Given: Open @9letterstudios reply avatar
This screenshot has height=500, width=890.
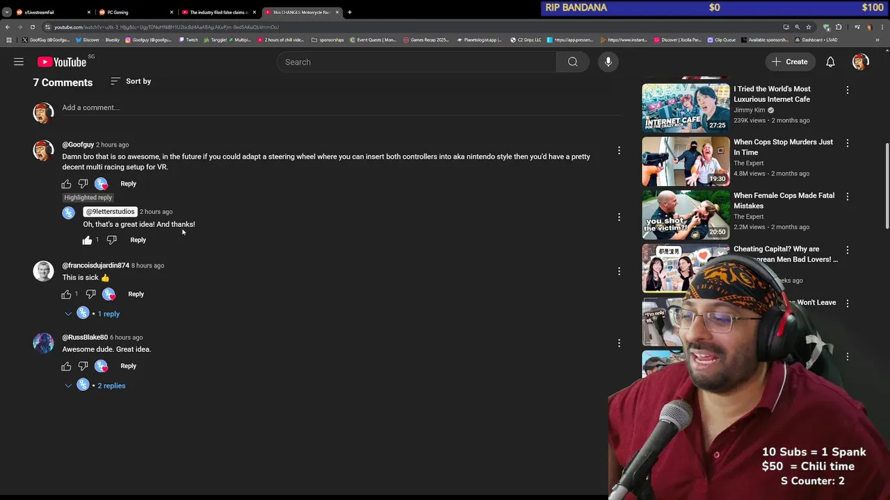Looking at the screenshot, I should (x=68, y=213).
